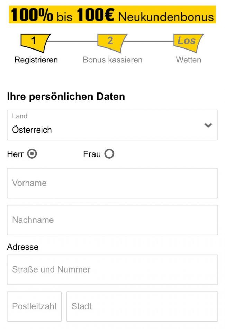This screenshot has width=225, height=329.
Task: Go to the Registrieren step label
Action: pos(36,60)
